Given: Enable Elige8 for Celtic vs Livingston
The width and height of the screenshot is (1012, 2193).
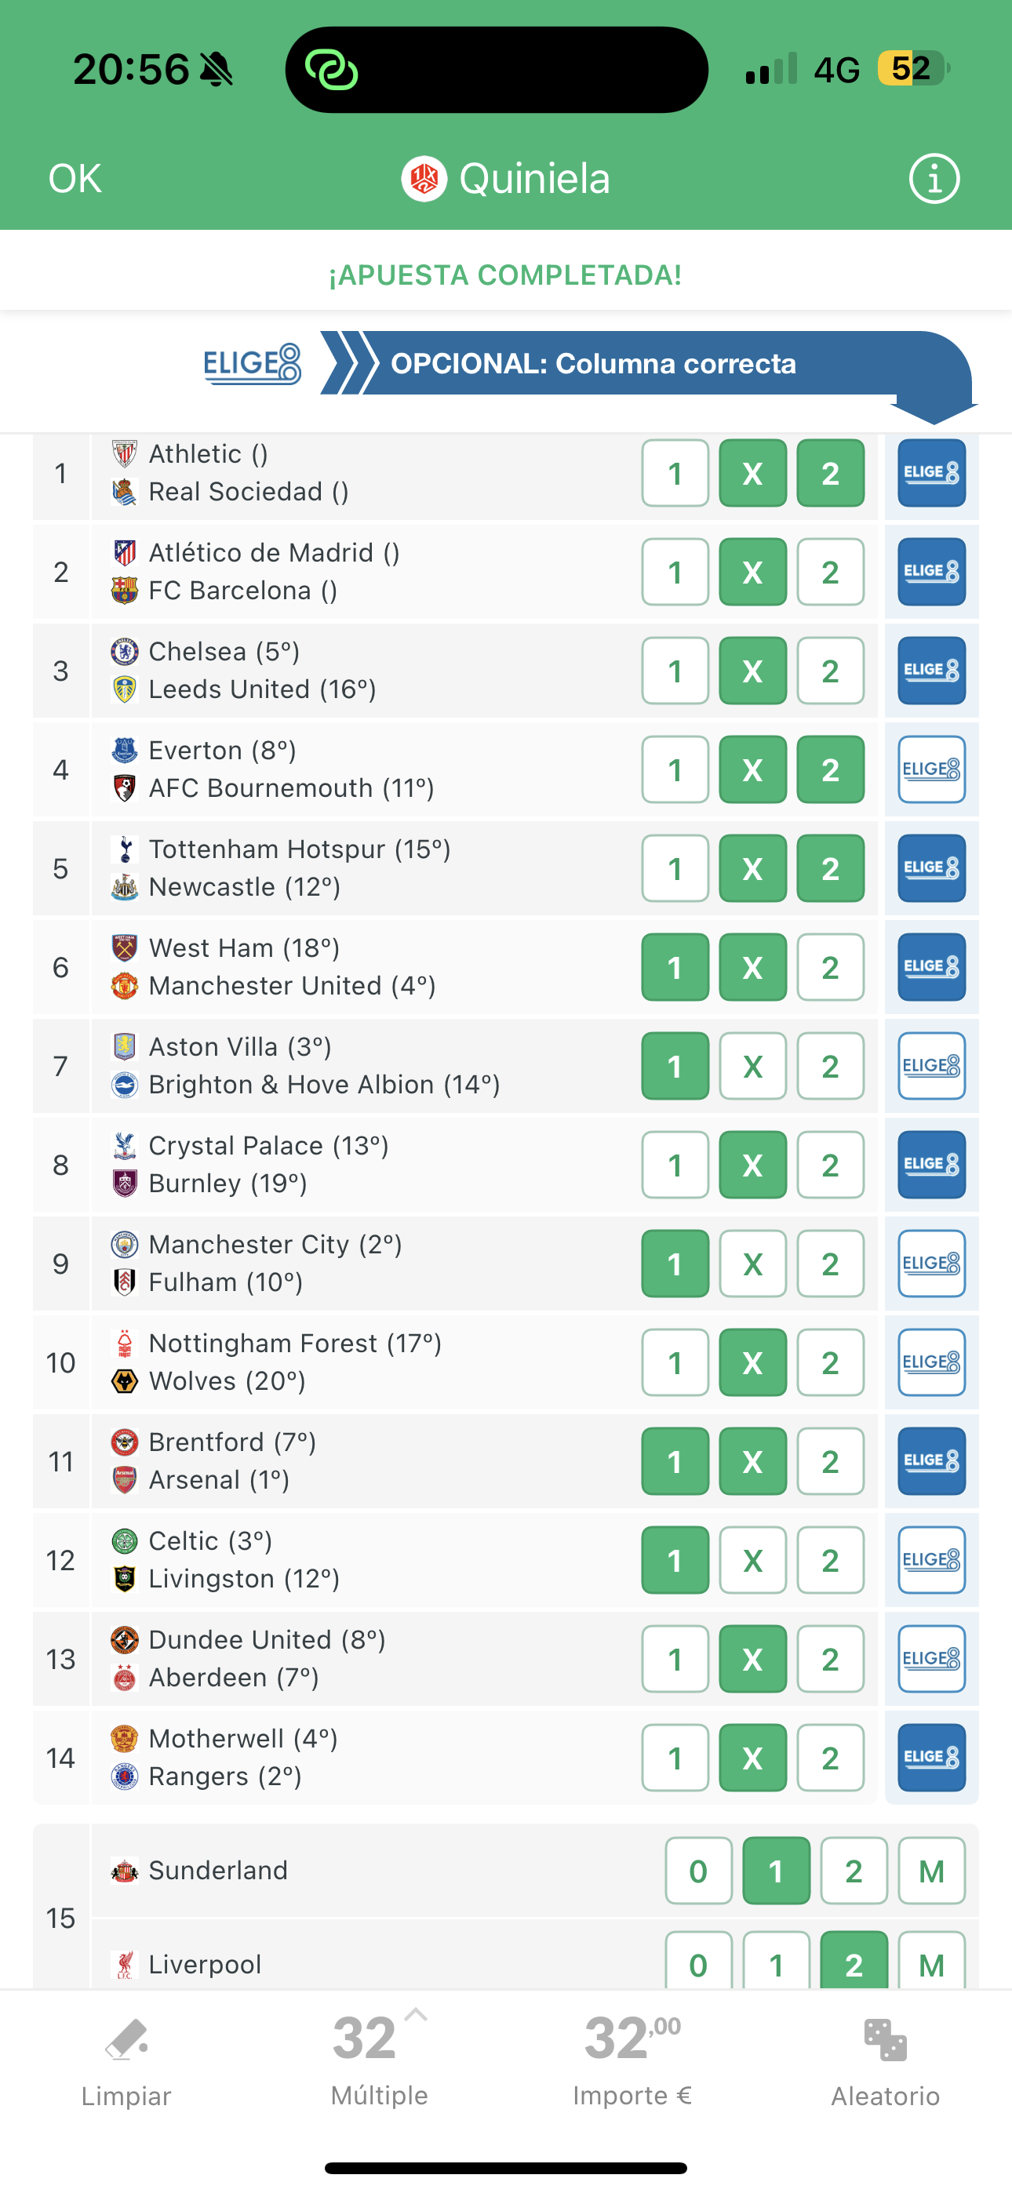Looking at the screenshot, I should coord(931,1561).
